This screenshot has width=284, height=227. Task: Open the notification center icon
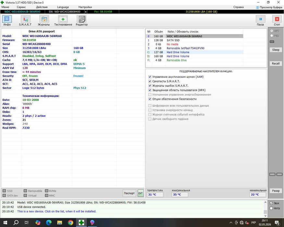[277, 222]
